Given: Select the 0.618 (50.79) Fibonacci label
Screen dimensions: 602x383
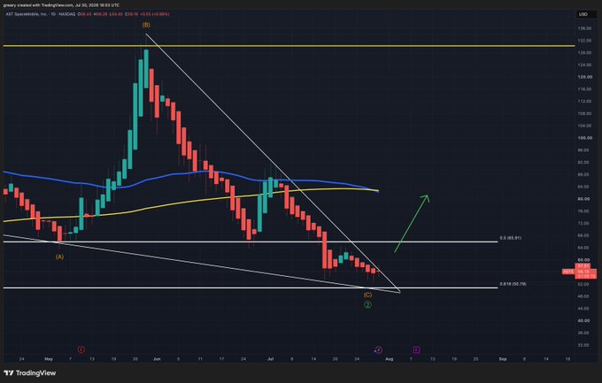Looking at the screenshot, I should tap(513, 284).
